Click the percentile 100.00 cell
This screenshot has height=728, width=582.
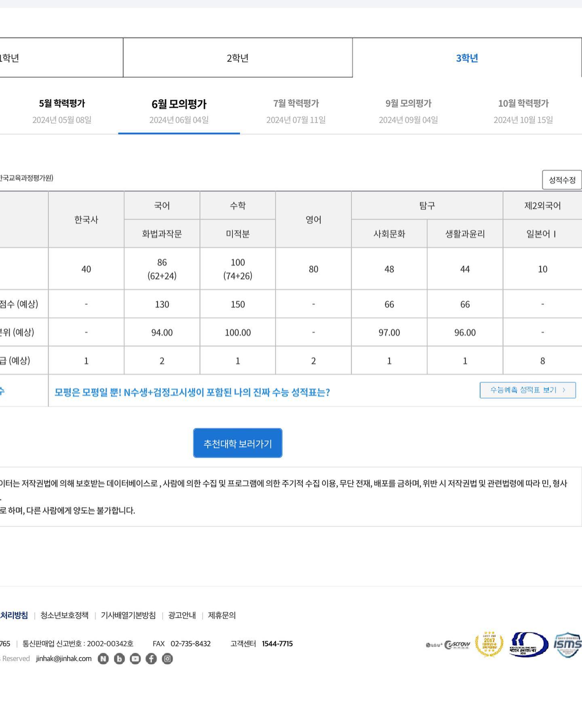238,332
